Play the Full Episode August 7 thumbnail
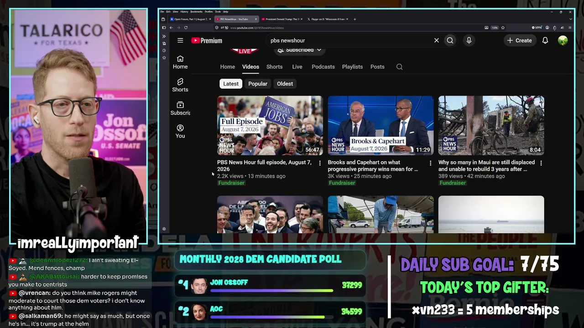 click(270, 125)
